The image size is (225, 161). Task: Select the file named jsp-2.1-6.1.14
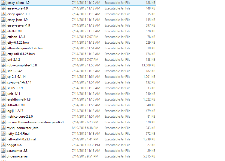pos(16,77)
